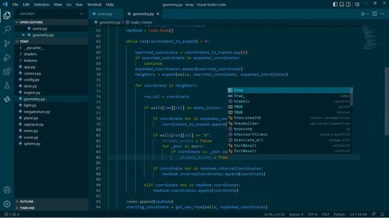Open the Explorer view in activity bar
Image resolution: width=389 pixels, height=218 pixels.
7,16
